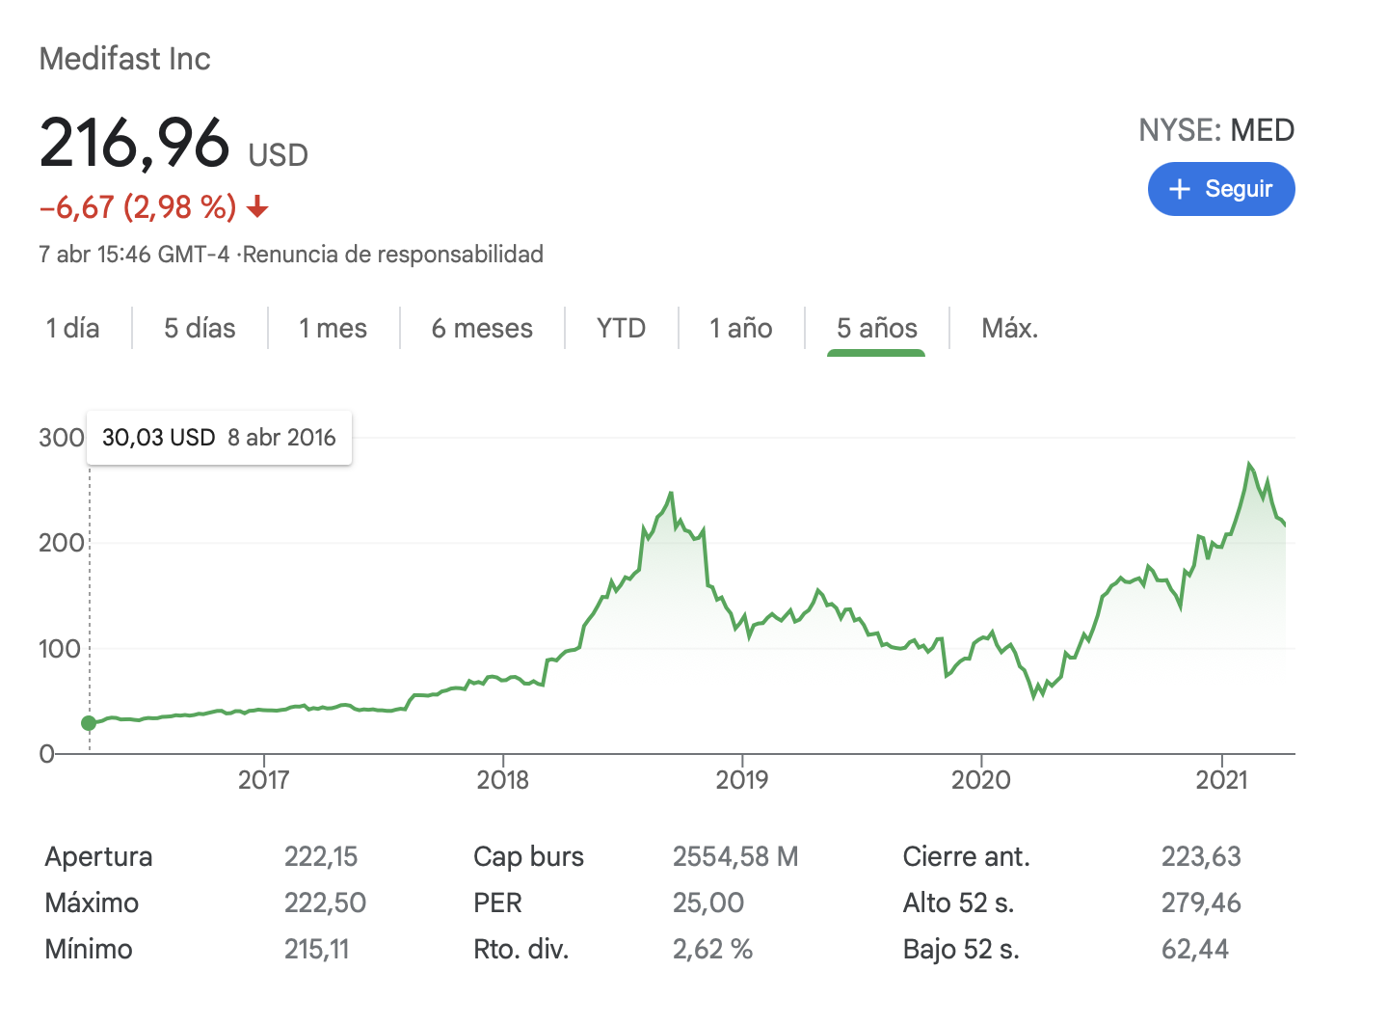Click the Alto 52 s. label
Image resolution: width=1388 pixels, height=1024 pixels.
coord(959,903)
